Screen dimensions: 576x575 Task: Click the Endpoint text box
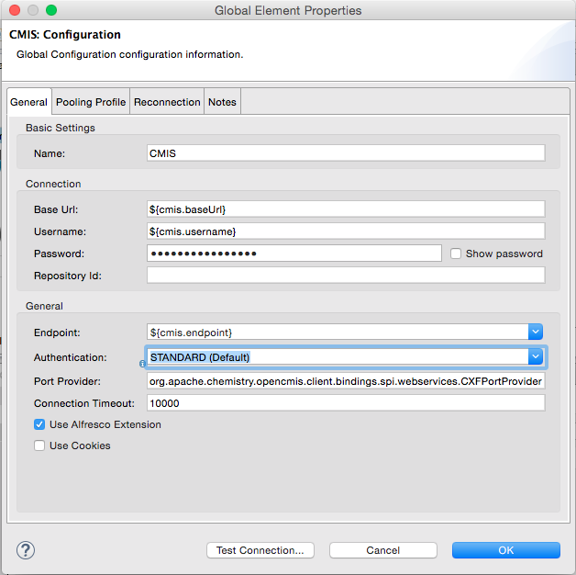coord(338,333)
